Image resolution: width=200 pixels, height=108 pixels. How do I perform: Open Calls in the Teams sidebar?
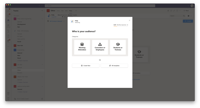pos(8,31)
